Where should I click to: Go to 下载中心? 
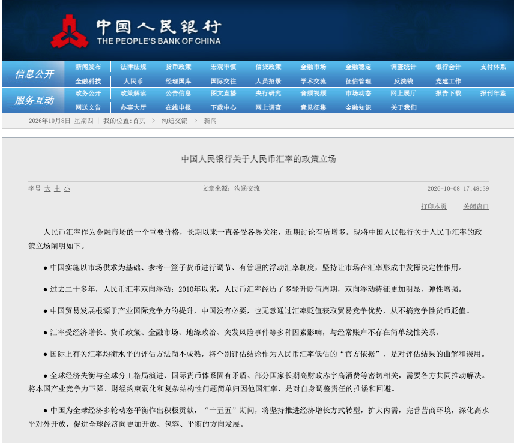[223, 107]
